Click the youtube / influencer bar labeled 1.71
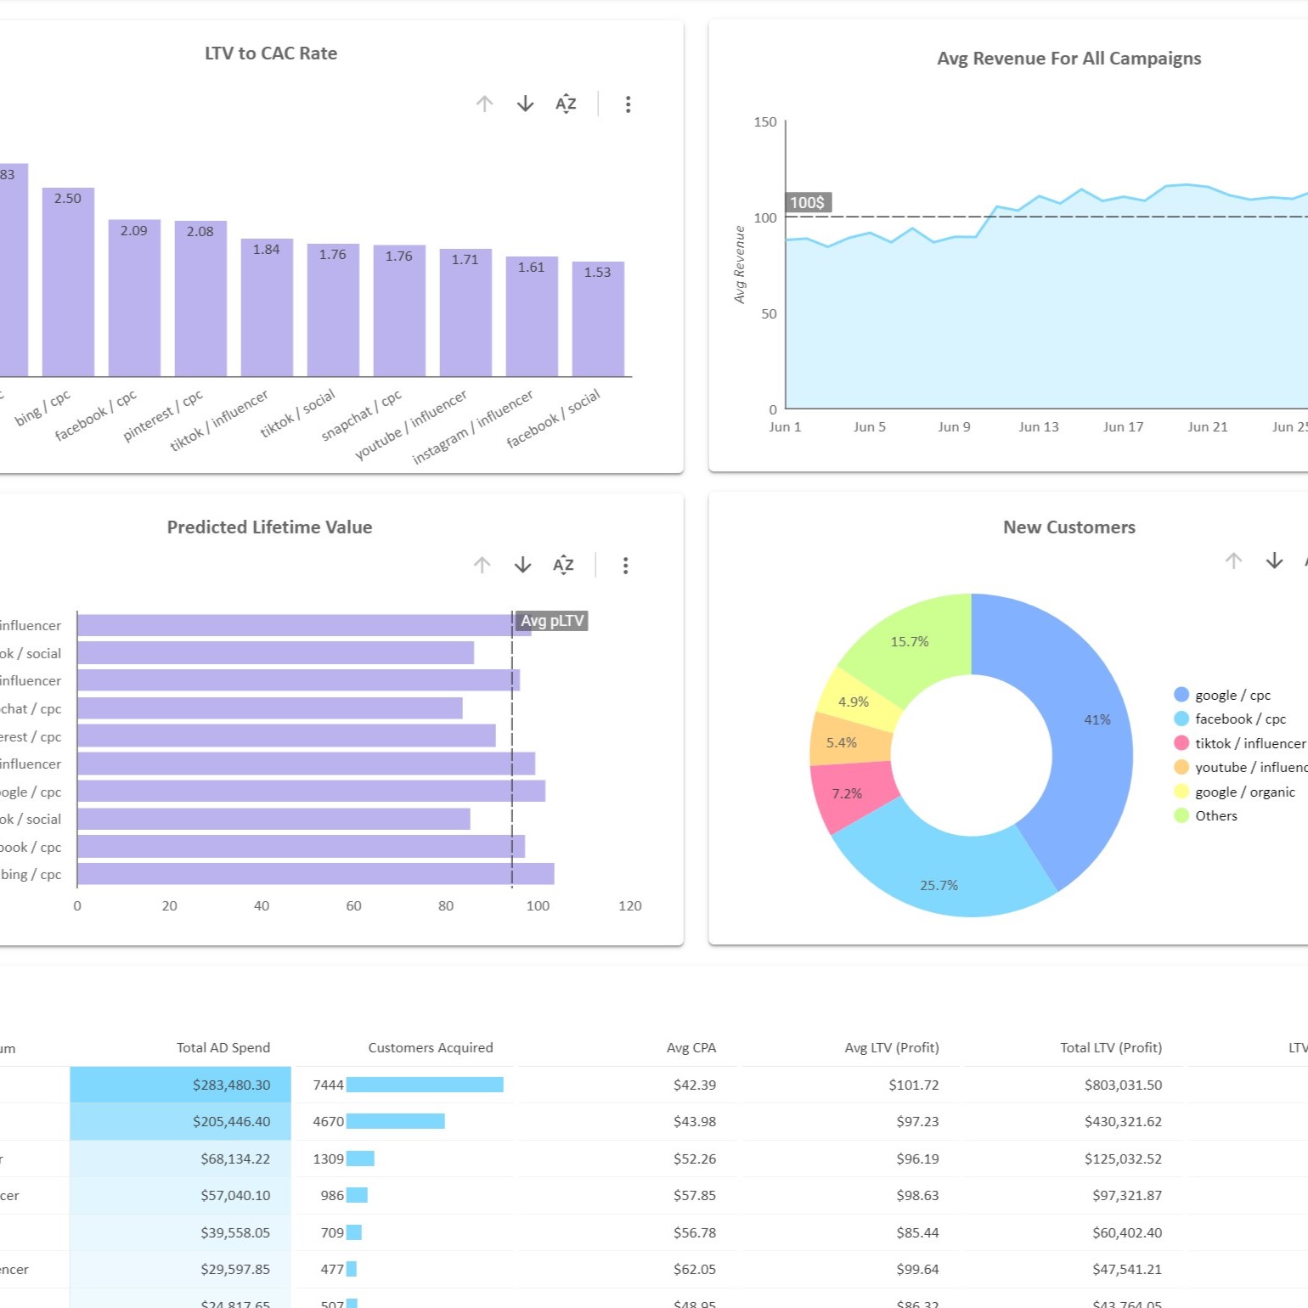The image size is (1308, 1308). 465,313
